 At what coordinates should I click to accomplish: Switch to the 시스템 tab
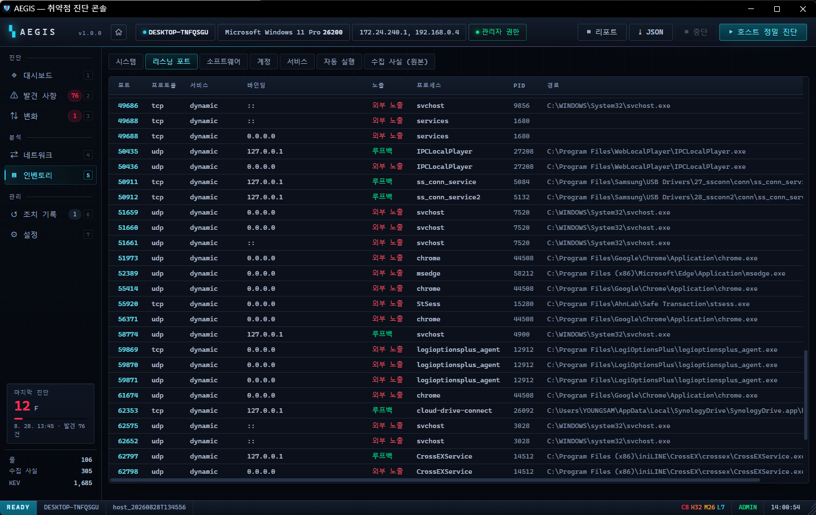point(126,62)
